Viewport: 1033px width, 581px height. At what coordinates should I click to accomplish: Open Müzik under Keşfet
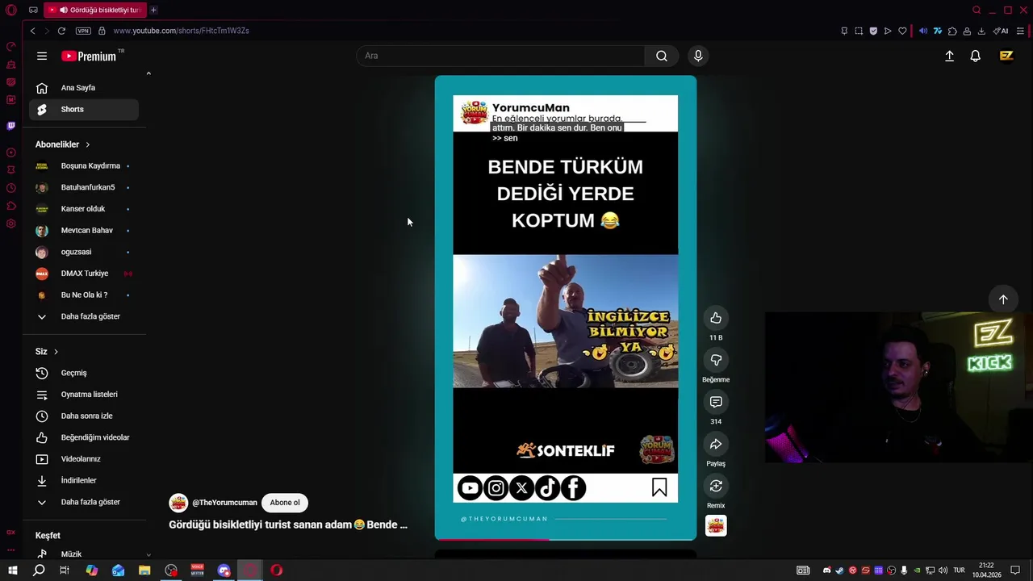click(x=84, y=554)
